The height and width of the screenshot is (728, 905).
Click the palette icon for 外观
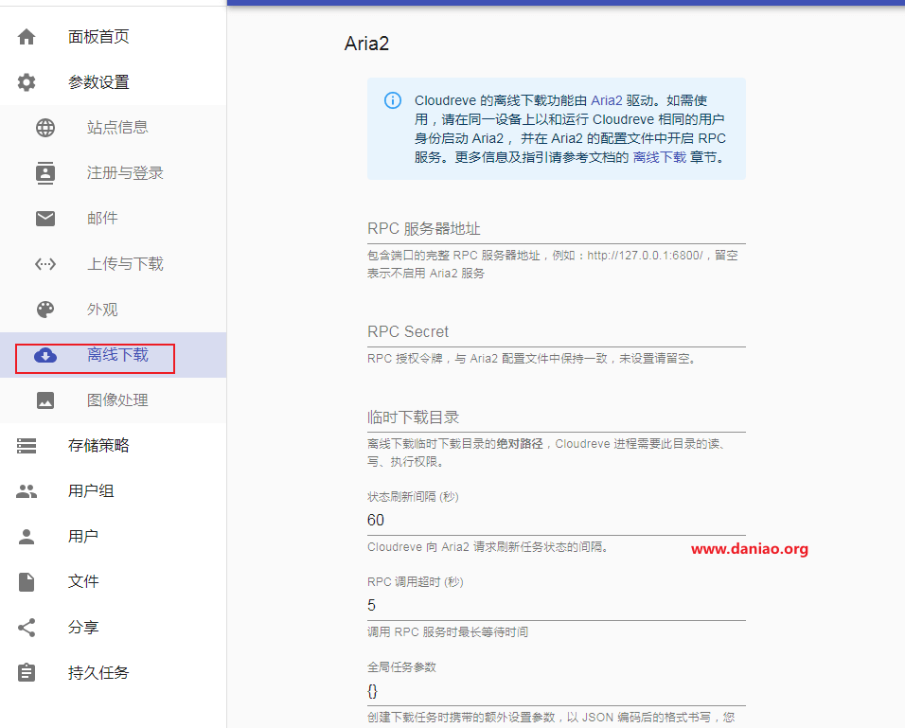point(45,310)
